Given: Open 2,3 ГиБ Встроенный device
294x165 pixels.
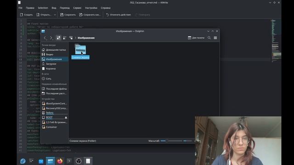Looking at the screenshot, I should tap(54, 122).
